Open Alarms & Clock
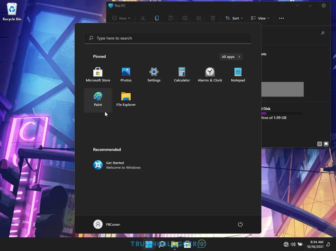336x251 pixels. (x=210, y=75)
